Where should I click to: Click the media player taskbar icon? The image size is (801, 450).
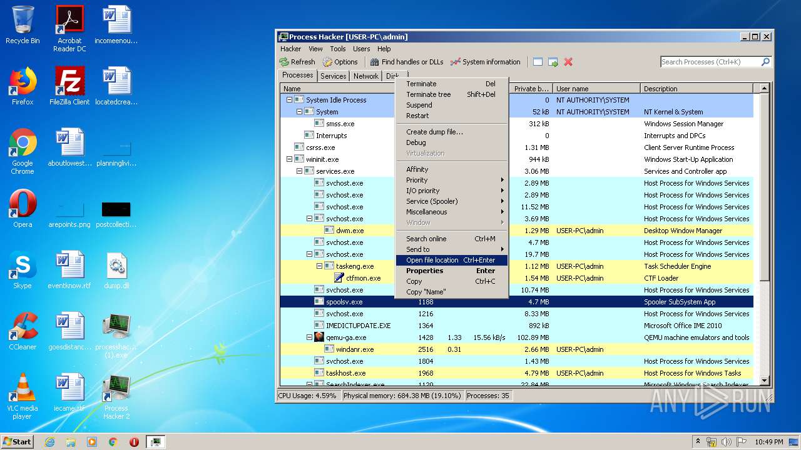(x=92, y=441)
